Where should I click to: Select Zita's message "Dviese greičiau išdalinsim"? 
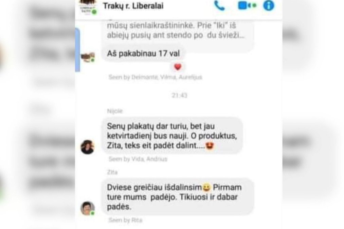pos(177,197)
